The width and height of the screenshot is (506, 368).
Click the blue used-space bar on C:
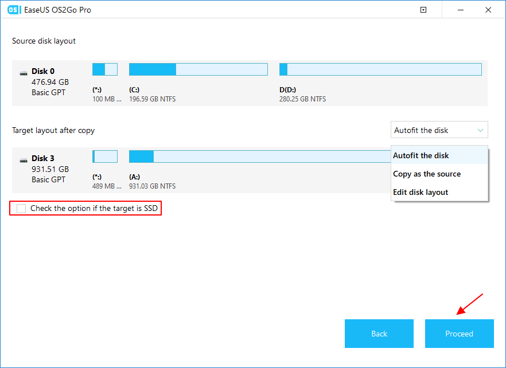152,69
